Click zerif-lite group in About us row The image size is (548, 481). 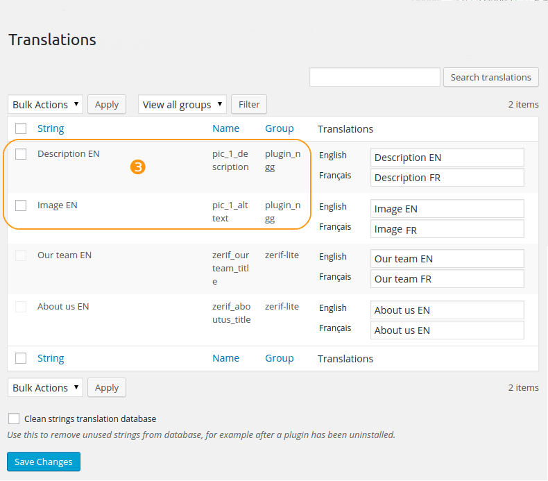click(x=282, y=307)
